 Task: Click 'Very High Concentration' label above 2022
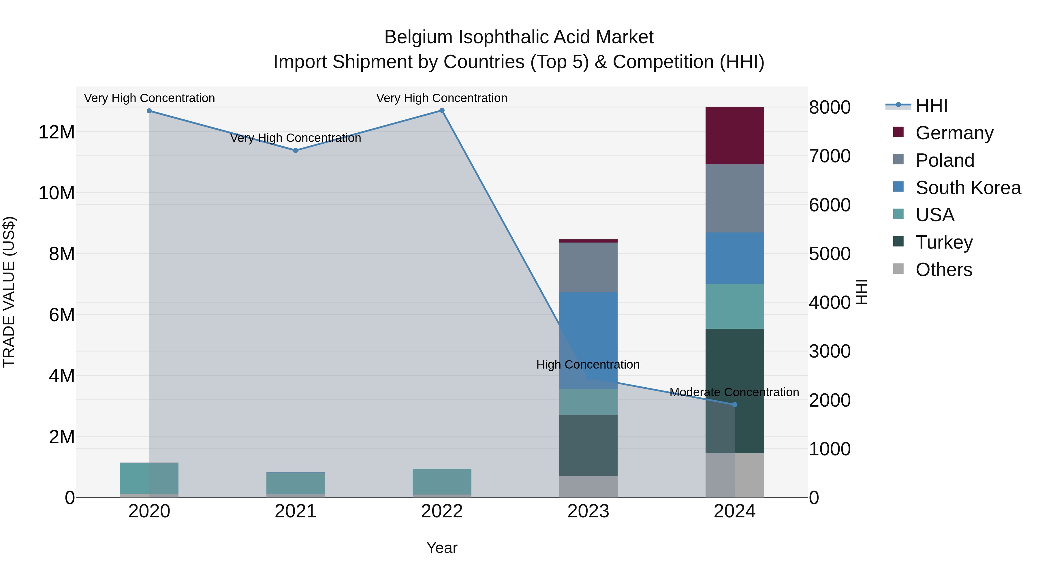tap(442, 98)
